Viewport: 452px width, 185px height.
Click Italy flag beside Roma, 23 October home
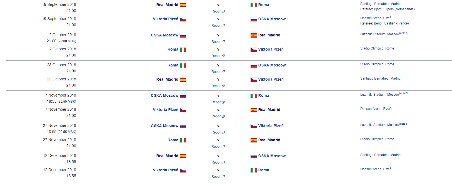tap(183, 65)
